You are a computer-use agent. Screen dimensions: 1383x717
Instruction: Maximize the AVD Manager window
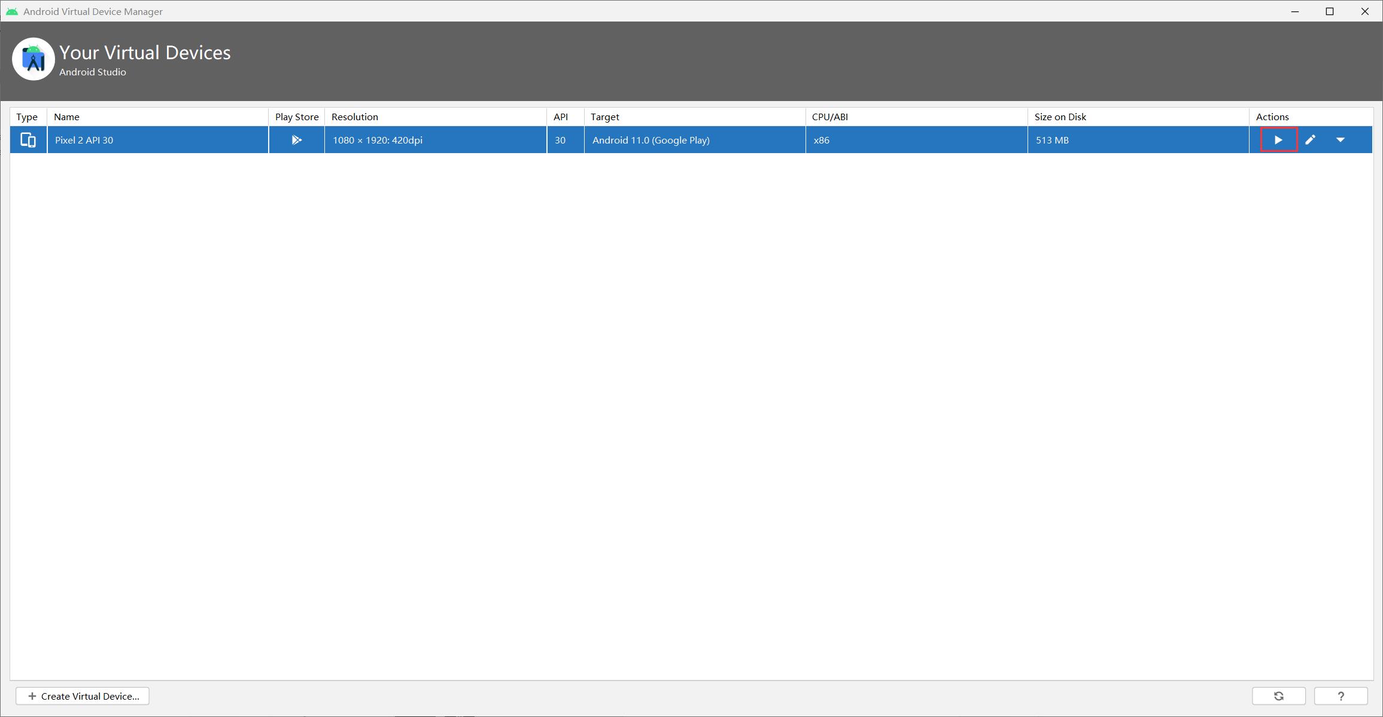(1330, 11)
